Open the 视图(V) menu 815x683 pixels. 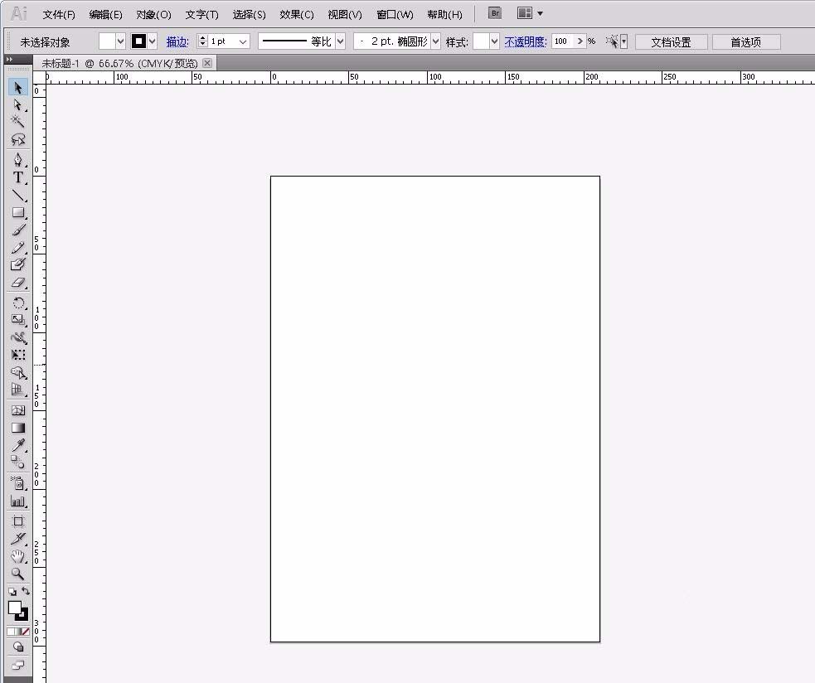tap(345, 15)
